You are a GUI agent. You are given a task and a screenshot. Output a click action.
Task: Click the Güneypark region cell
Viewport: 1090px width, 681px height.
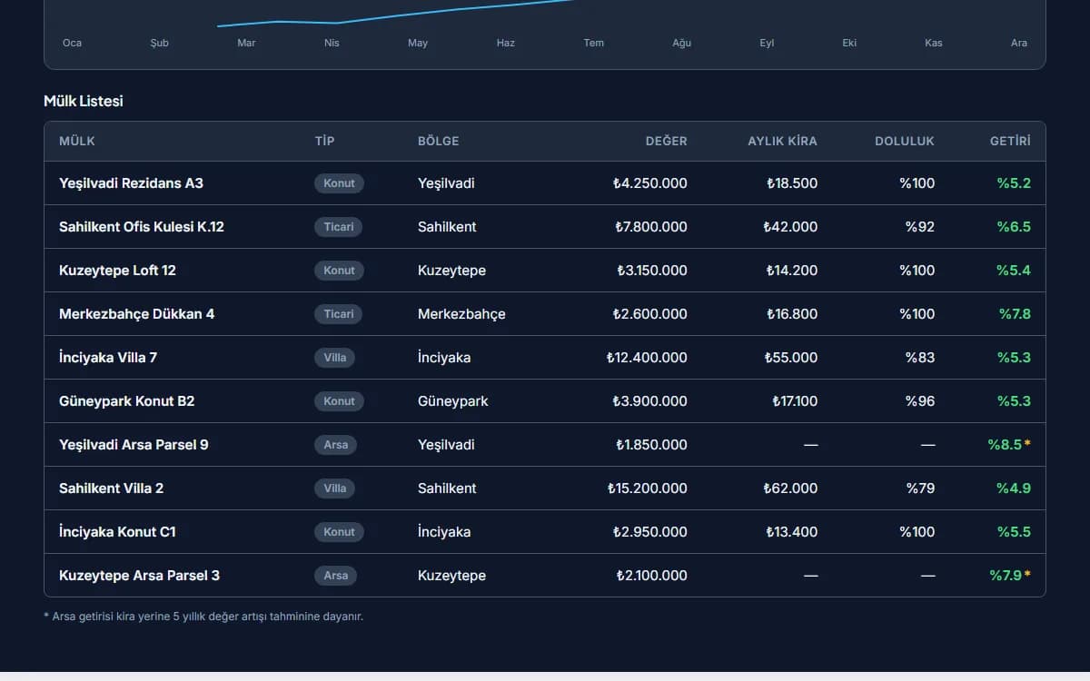click(x=453, y=401)
